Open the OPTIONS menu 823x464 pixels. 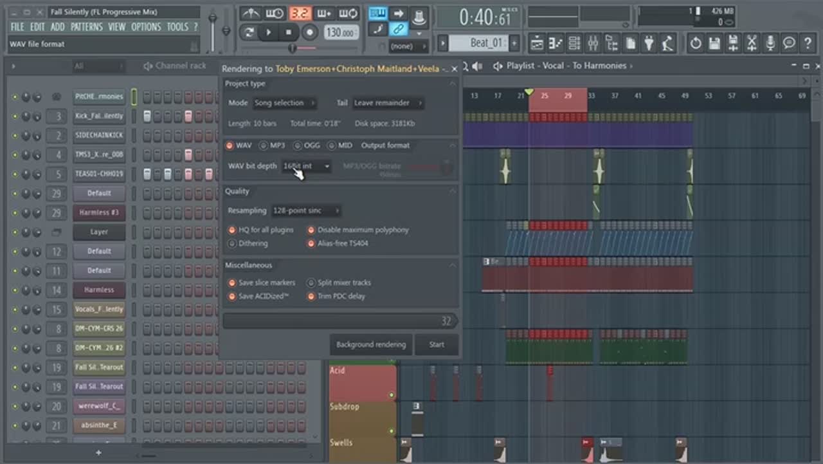(146, 27)
